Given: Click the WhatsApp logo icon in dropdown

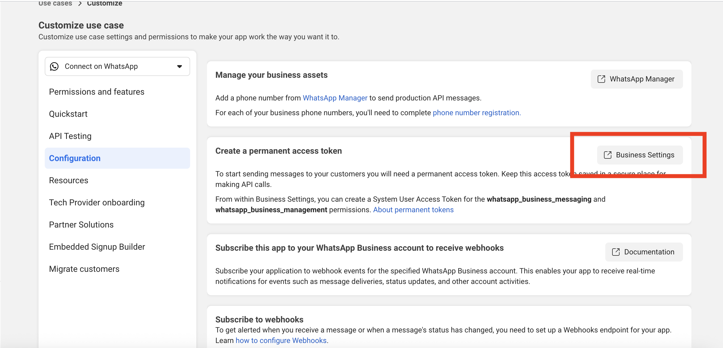Looking at the screenshot, I should coord(54,67).
